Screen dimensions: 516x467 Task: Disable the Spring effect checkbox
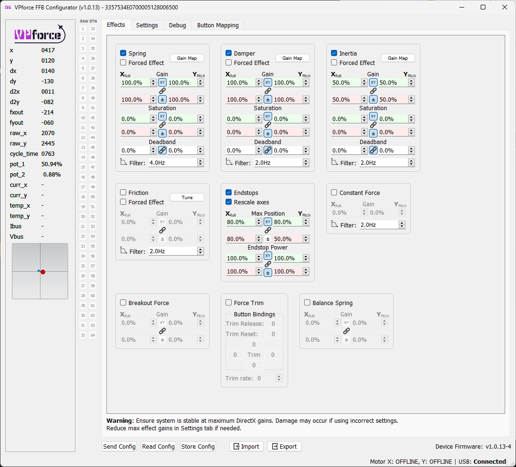click(123, 53)
